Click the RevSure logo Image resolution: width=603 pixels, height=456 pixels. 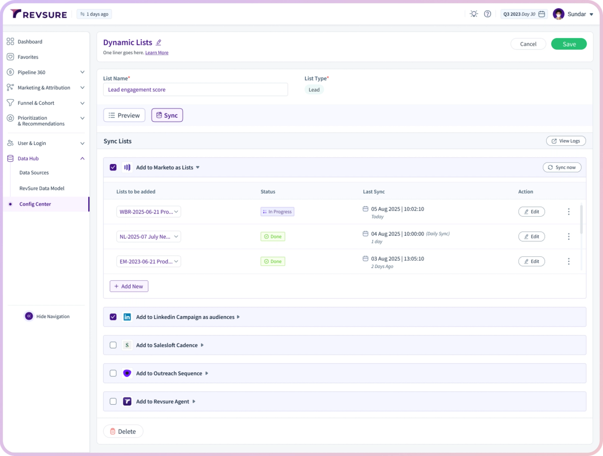click(x=39, y=14)
